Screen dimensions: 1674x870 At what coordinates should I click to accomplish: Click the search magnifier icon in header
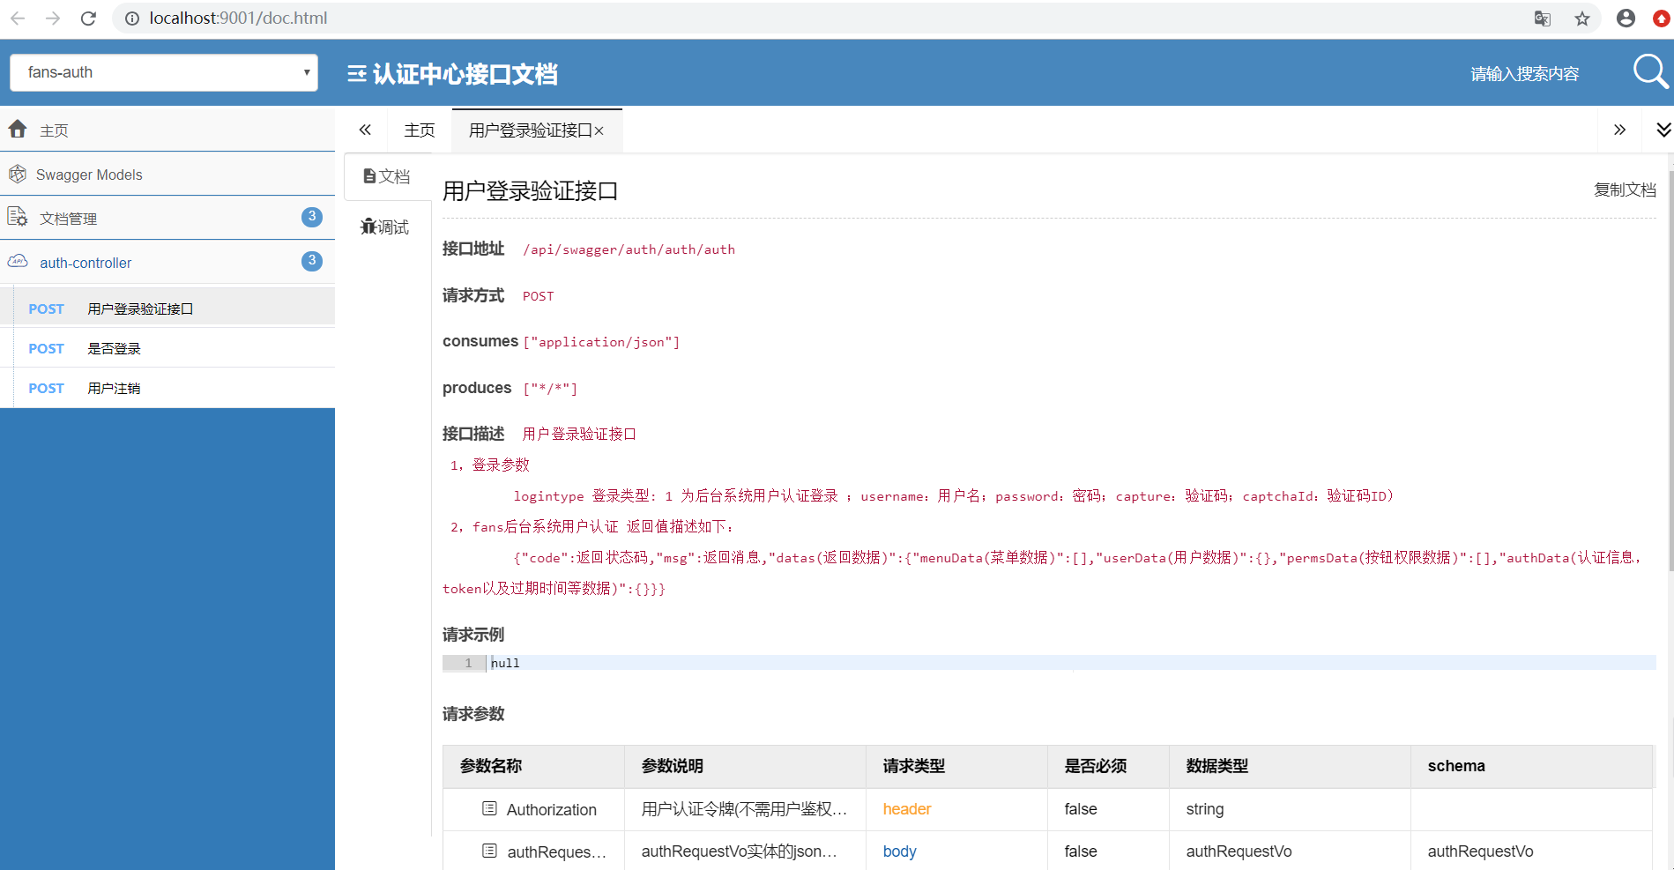(1650, 71)
